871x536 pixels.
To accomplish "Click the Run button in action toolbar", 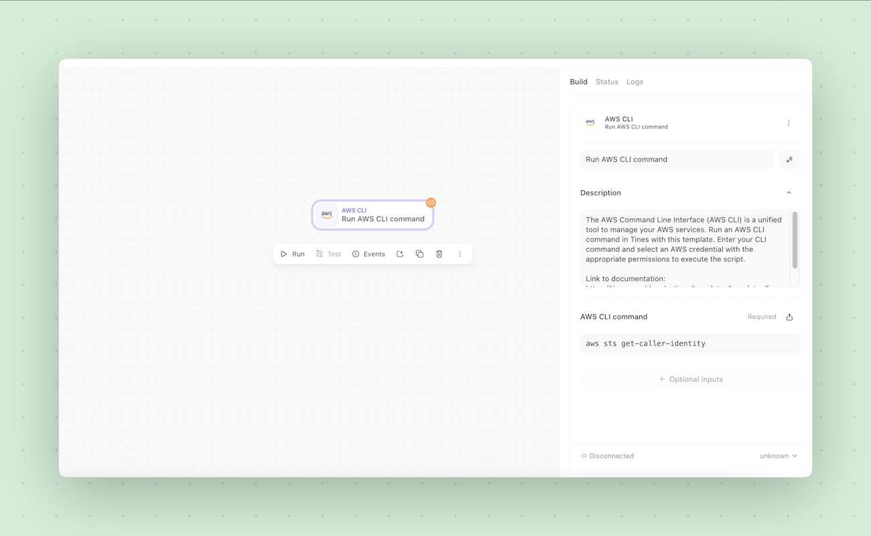I will point(293,254).
